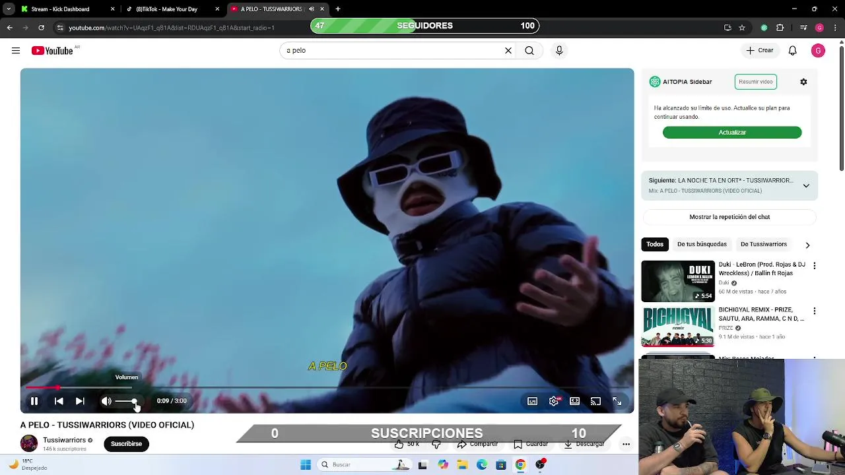Open Microsoft Edge from the taskbar
This screenshot has height=475, width=845.
tap(482, 464)
